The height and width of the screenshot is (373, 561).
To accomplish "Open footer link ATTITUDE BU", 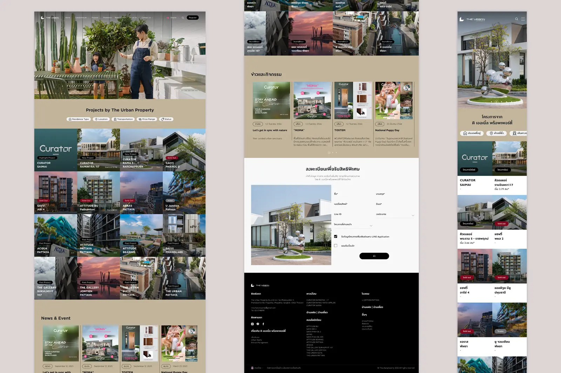I will 312,326.
